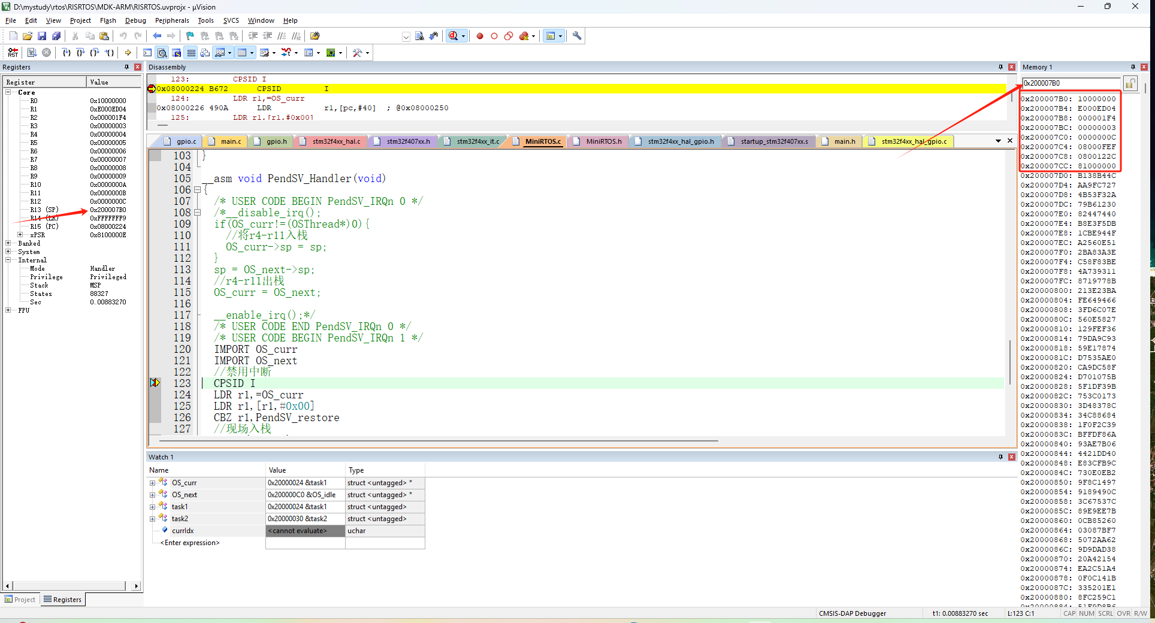Switch to the main.c editor tab
This screenshot has height=623, width=1155.
click(x=231, y=141)
